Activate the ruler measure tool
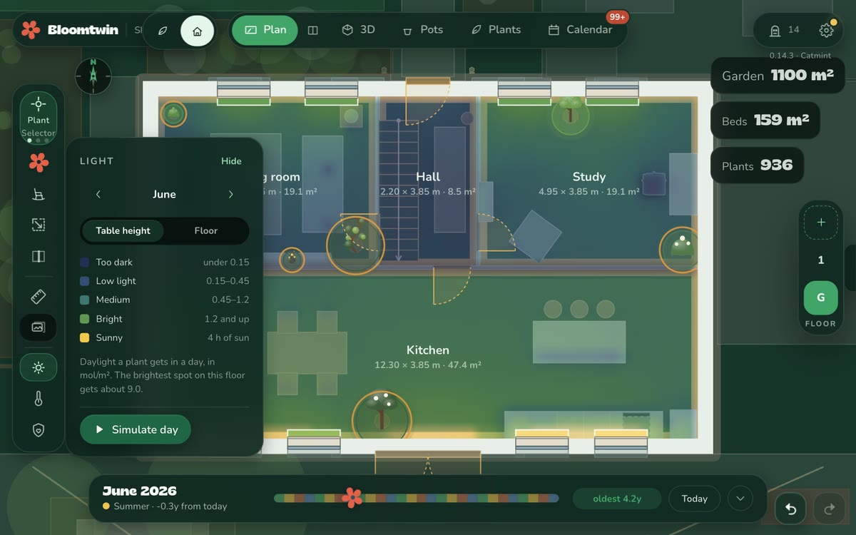Image resolution: width=856 pixels, height=535 pixels. pos(39,296)
